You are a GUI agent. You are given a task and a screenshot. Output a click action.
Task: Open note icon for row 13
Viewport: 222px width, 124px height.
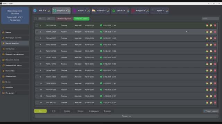click(211, 103)
